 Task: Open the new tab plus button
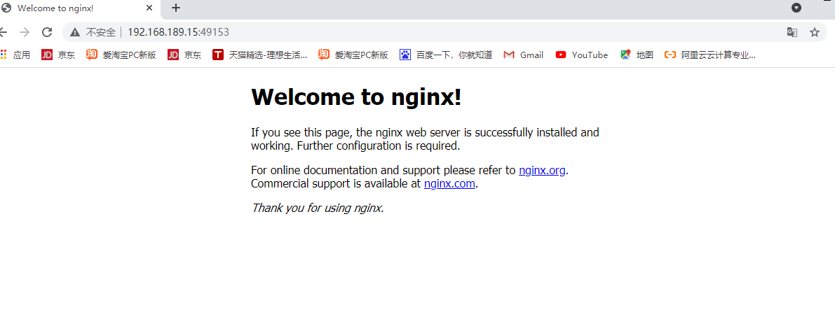[176, 8]
